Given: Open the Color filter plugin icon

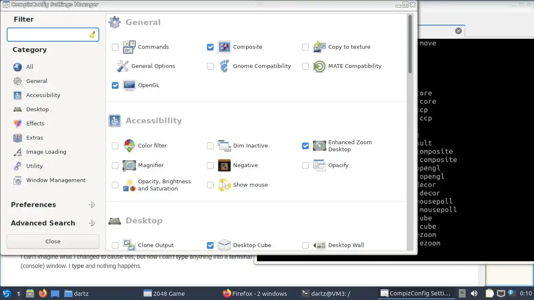Looking at the screenshot, I should click(129, 146).
